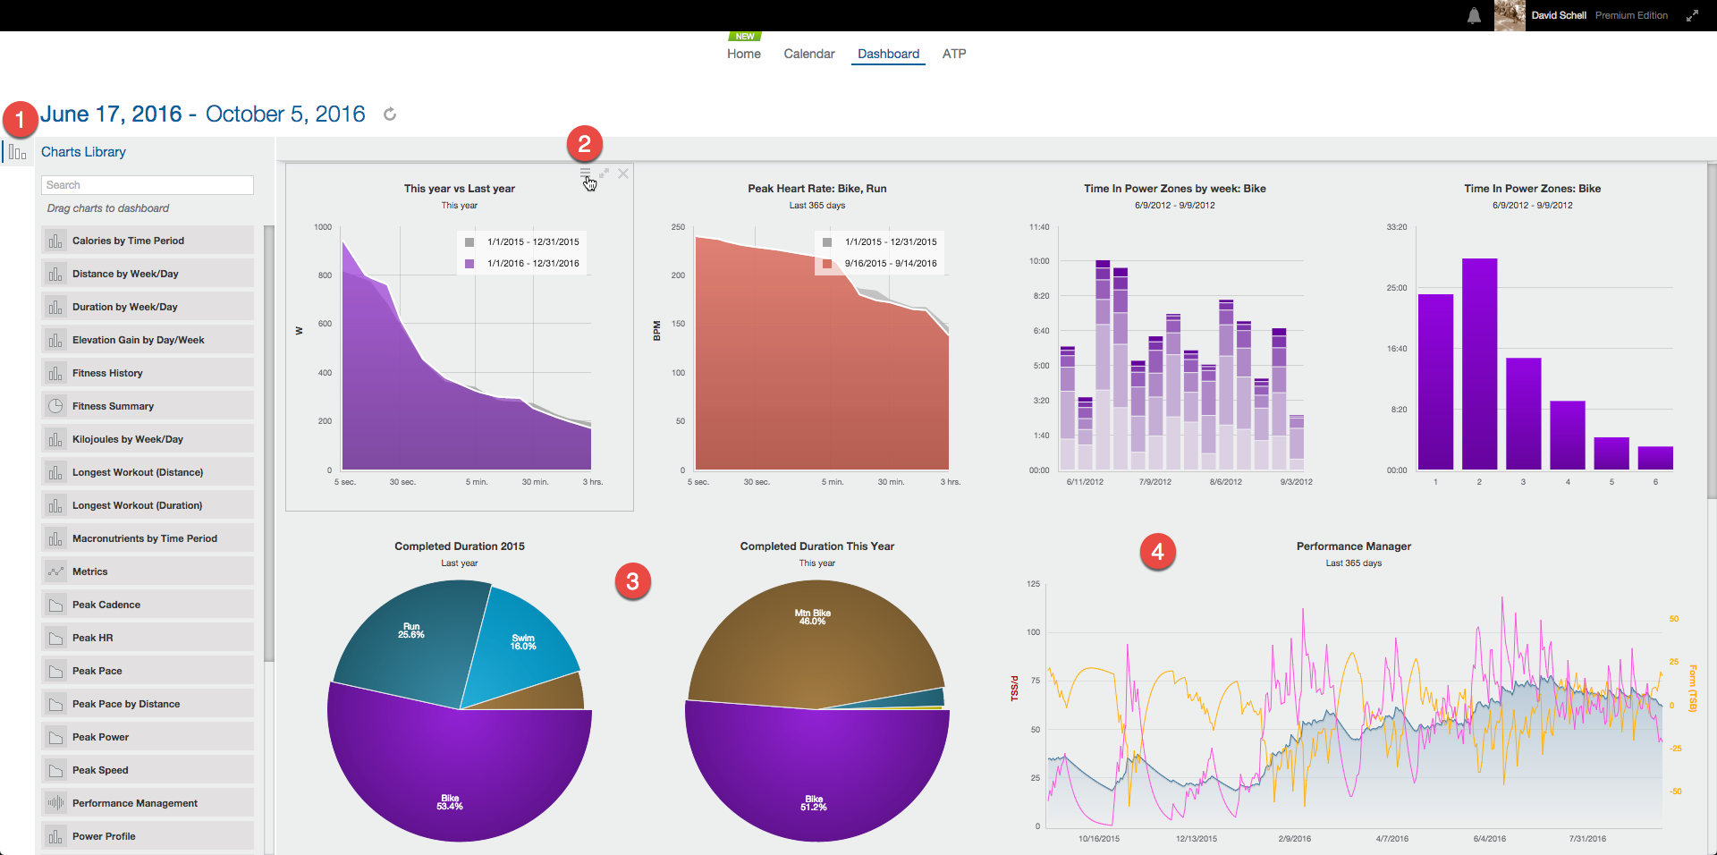Image resolution: width=1717 pixels, height=855 pixels.
Task: Click the charts library Search field
Action: coord(148,185)
